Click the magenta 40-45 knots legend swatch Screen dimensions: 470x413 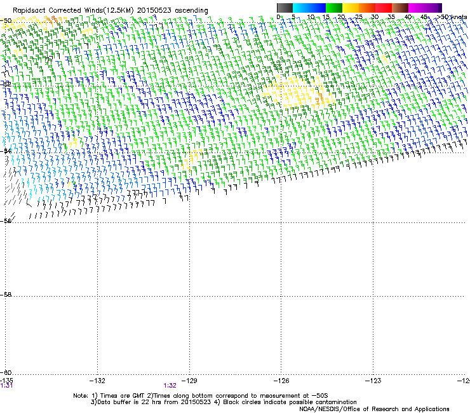point(417,8)
